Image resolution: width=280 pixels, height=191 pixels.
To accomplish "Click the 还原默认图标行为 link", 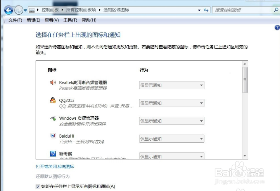I will pyautogui.click(x=53, y=176).
